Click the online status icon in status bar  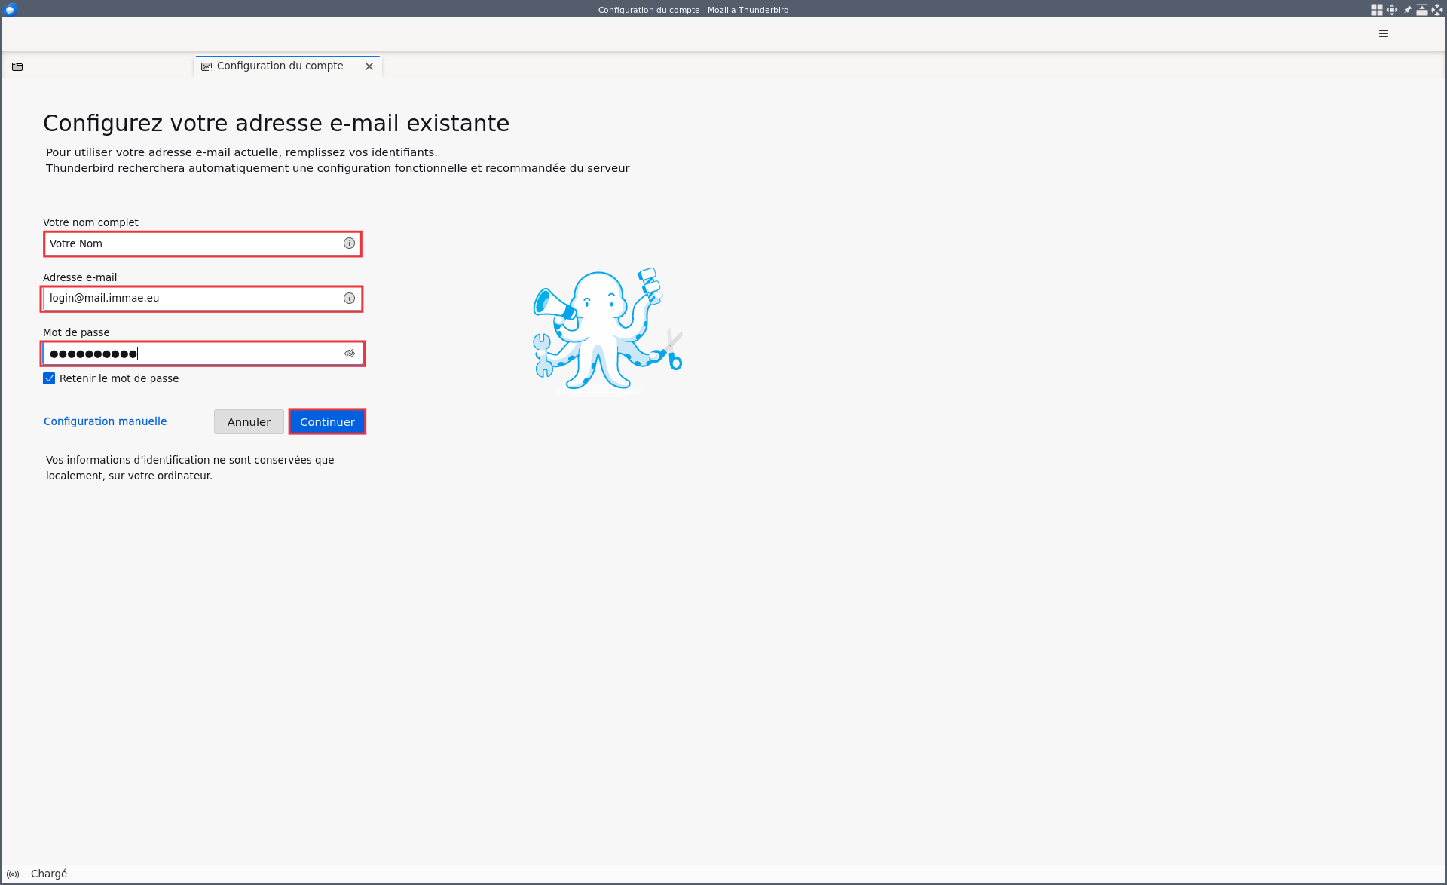pyautogui.click(x=13, y=874)
